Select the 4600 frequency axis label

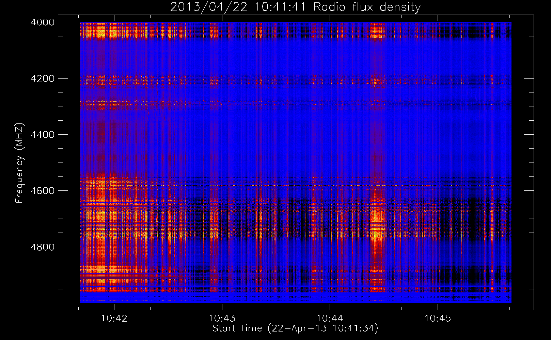click(x=43, y=191)
